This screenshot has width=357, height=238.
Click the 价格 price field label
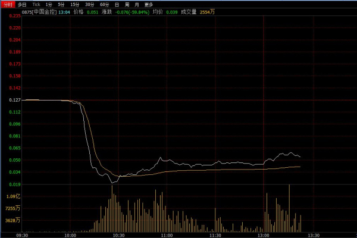(x=79, y=12)
